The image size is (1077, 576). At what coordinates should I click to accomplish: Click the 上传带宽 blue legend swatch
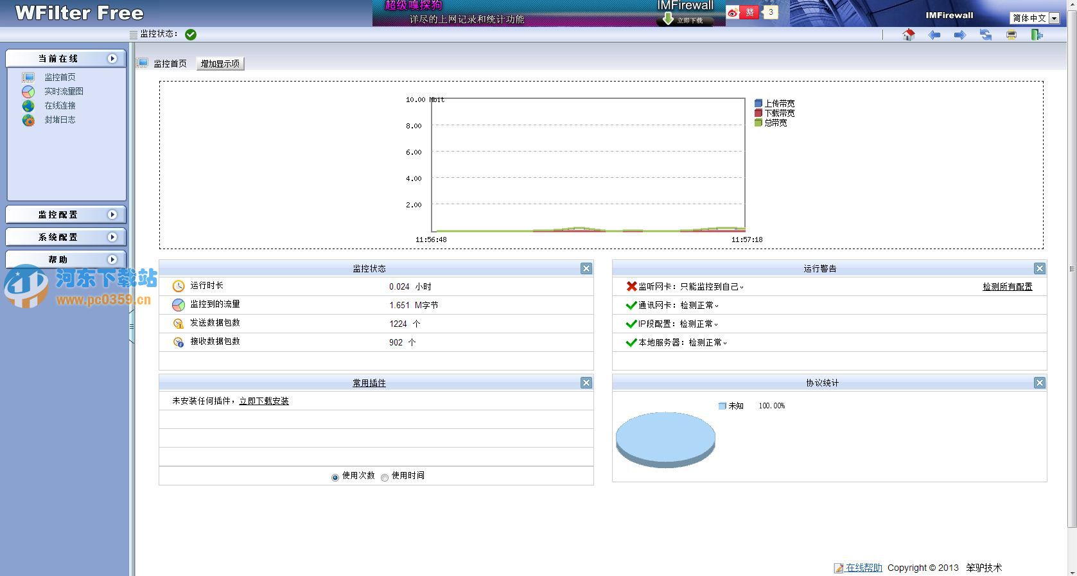(758, 103)
